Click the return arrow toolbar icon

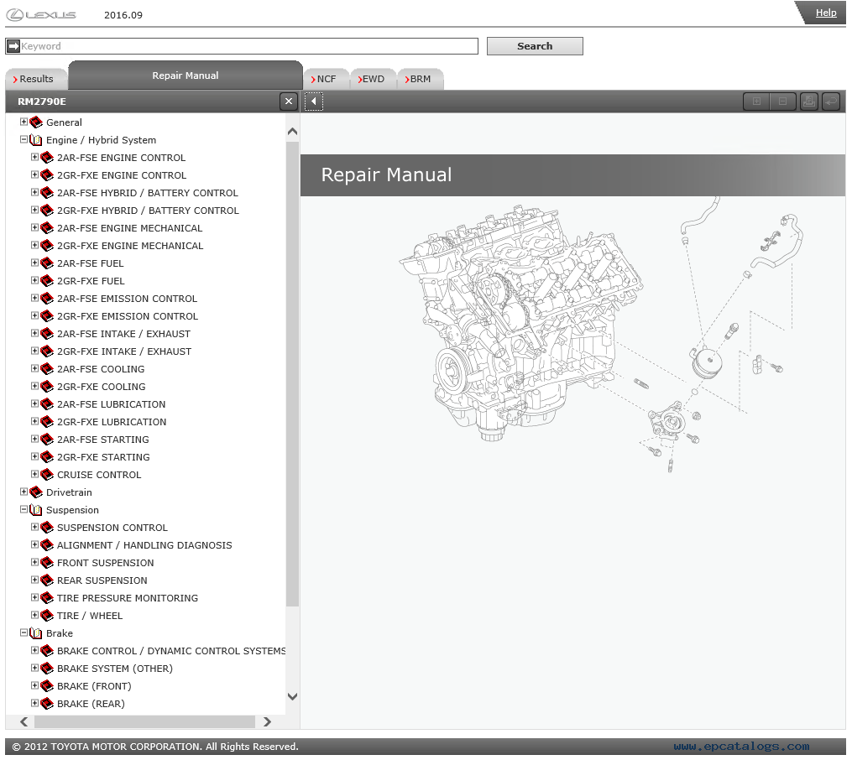pos(831,102)
